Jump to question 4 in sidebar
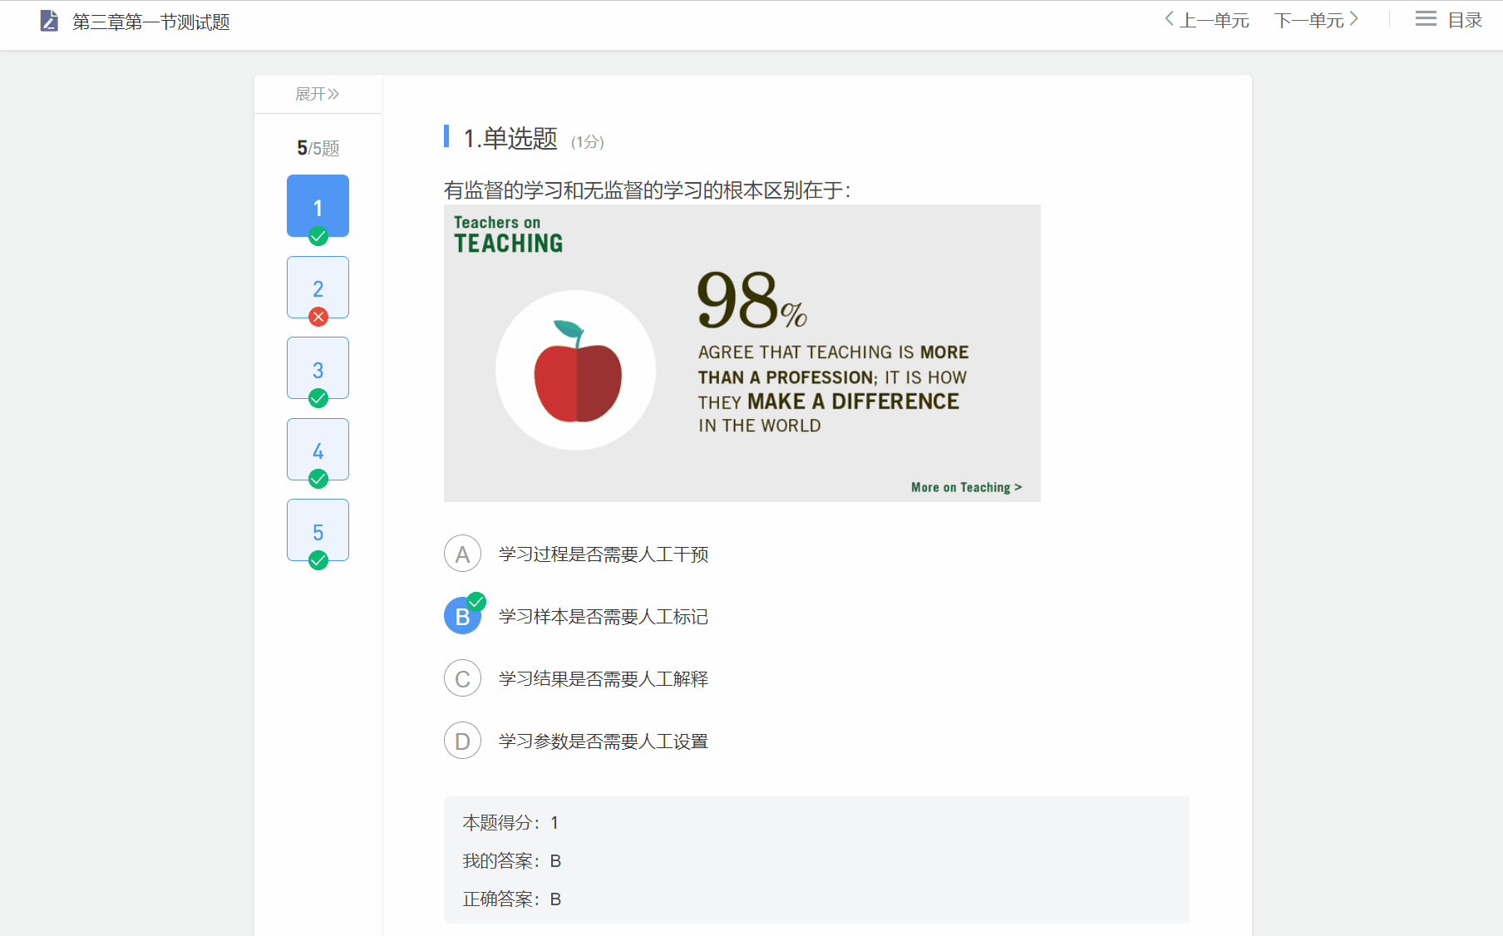The image size is (1503, 936). pyautogui.click(x=318, y=449)
